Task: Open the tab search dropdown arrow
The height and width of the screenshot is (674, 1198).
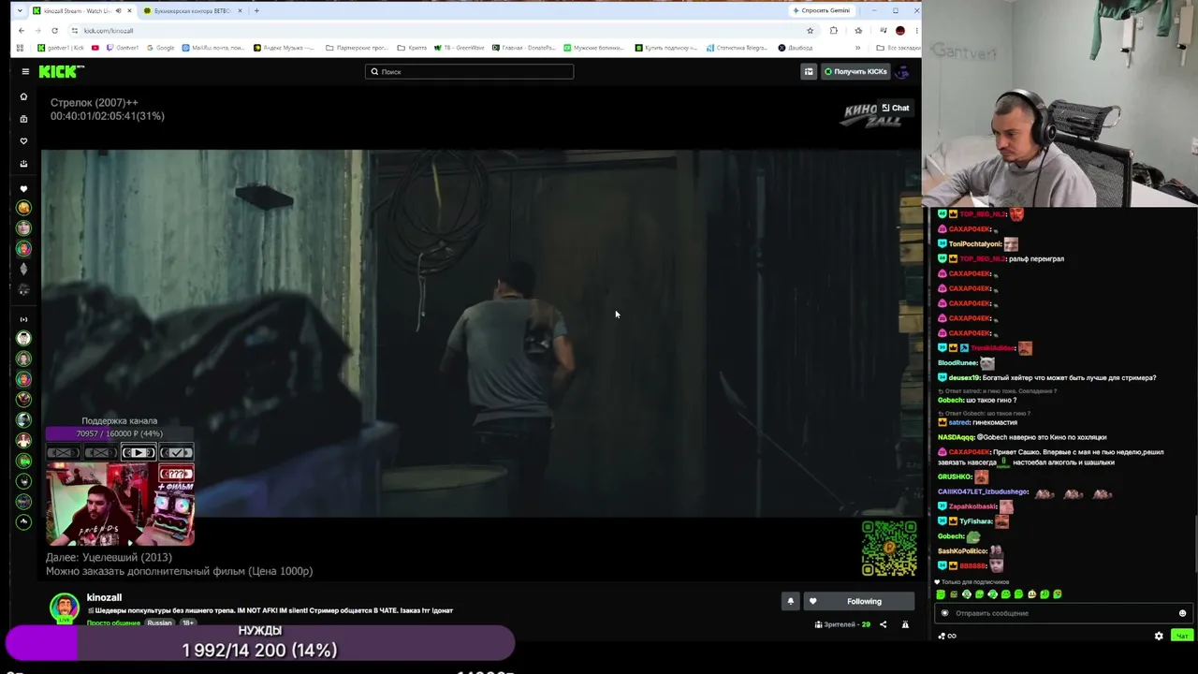Action: (20, 10)
